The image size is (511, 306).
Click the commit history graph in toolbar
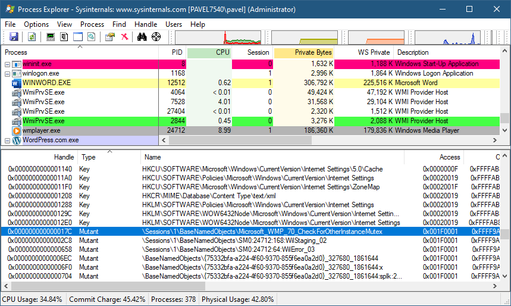pyautogui.click(x=305, y=38)
